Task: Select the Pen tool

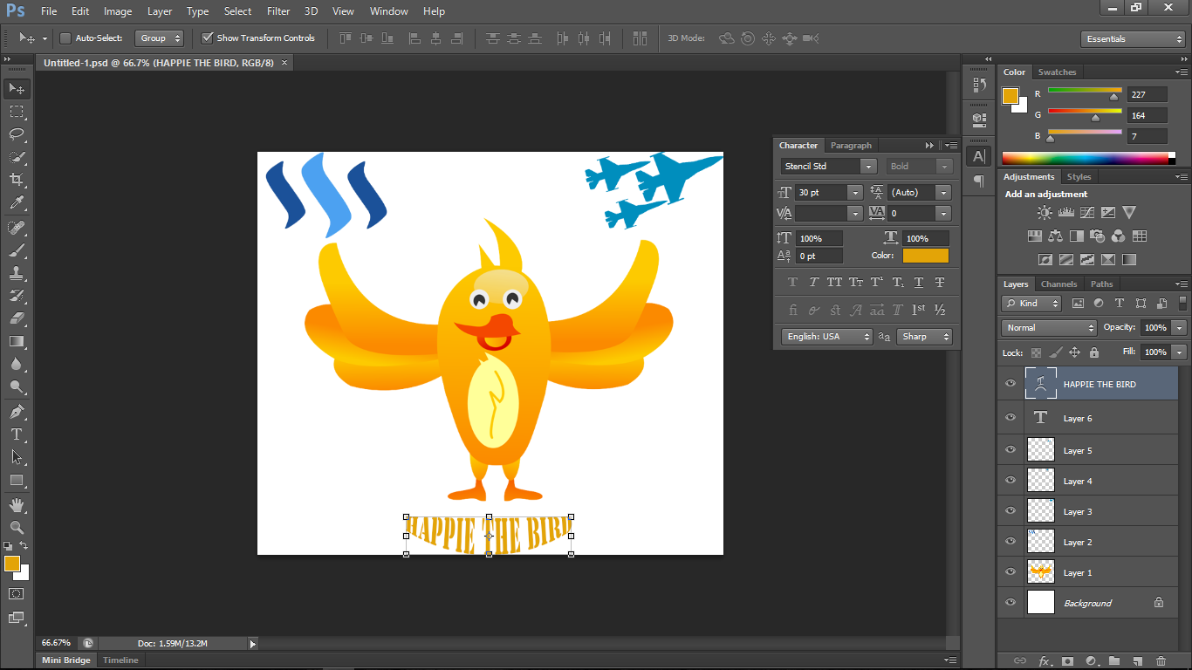Action: 17,412
